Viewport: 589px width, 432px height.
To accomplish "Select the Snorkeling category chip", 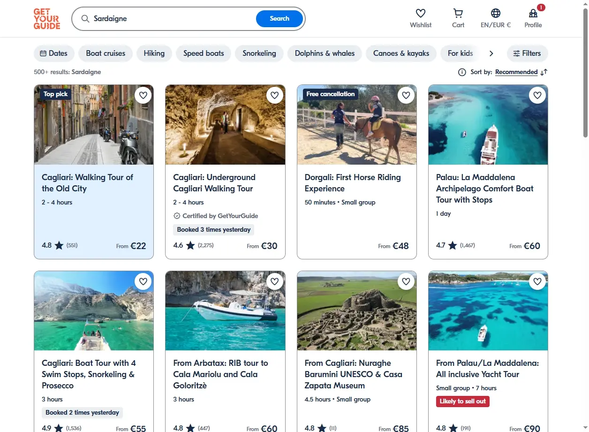I will pyautogui.click(x=259, y=53).
